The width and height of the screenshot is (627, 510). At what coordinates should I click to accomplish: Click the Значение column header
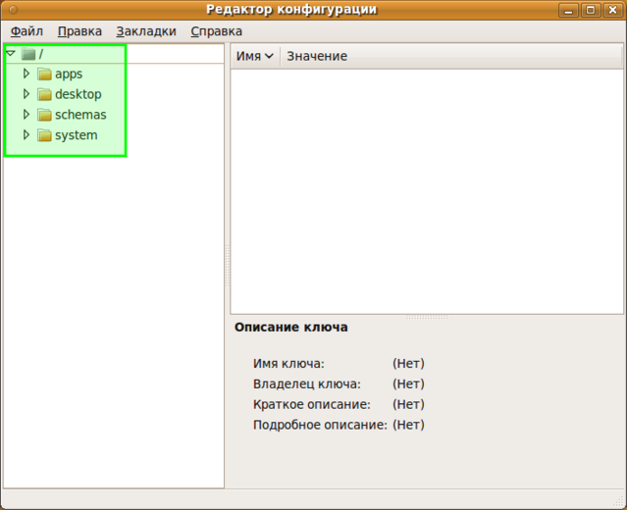[x=317, y=56]
